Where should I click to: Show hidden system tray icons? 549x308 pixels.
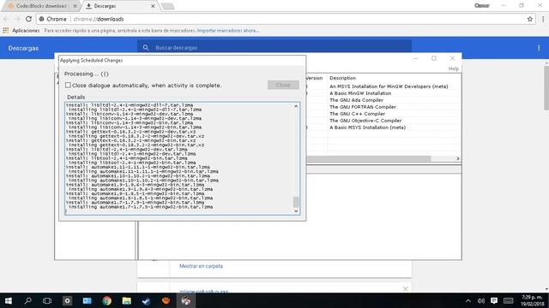click(468, 300)
